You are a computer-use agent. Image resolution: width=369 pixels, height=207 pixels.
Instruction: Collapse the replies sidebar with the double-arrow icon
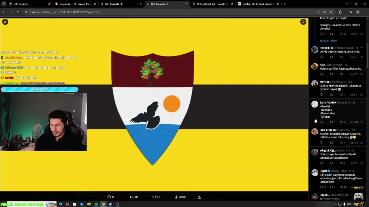pos(303,22)
